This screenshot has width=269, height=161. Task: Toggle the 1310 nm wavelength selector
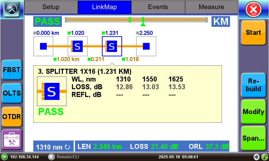tap(53, 147)
